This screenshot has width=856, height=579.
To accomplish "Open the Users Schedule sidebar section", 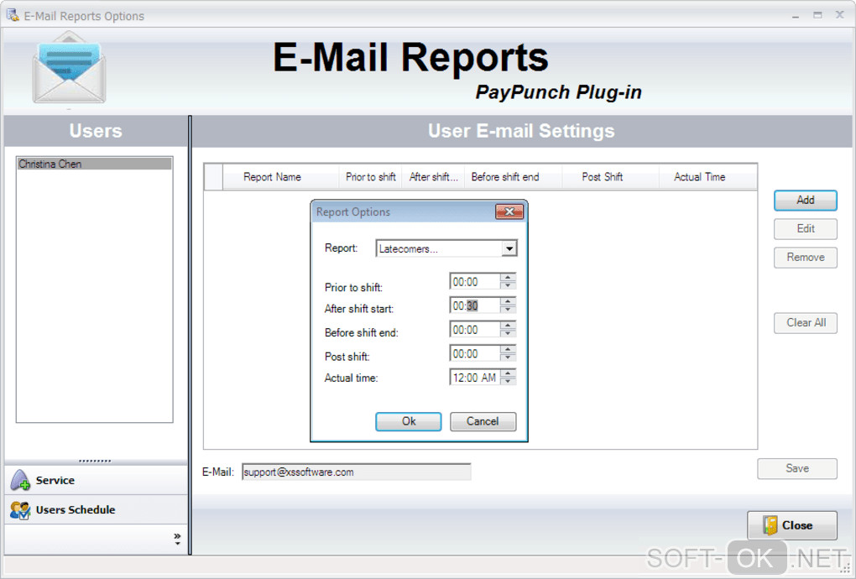I will (96, 509).
